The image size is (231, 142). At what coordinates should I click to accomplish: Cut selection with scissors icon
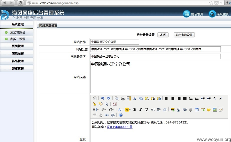point(134,98)
